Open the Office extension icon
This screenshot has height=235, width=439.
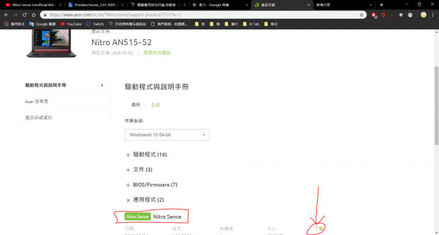click(x=383, y=15)
